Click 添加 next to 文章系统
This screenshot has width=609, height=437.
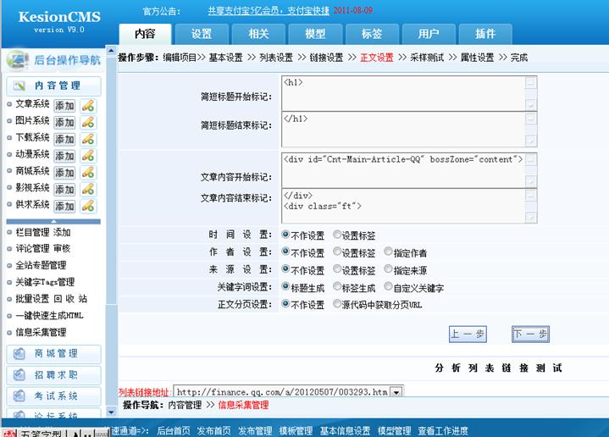point(64,106)
